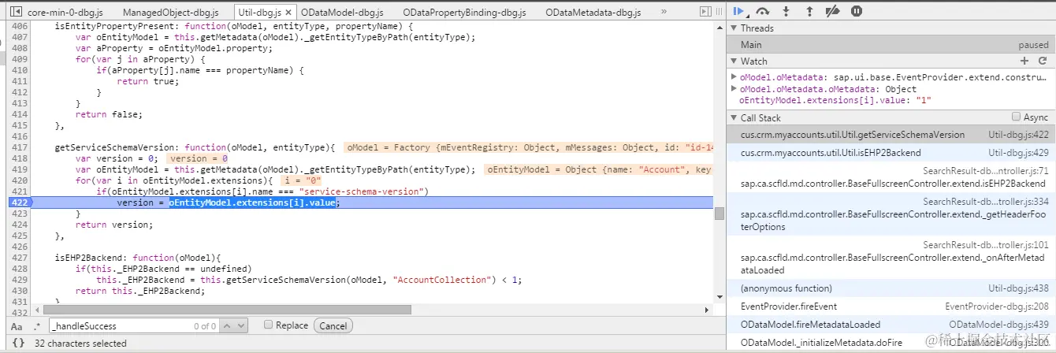Expand the oModel.oMetadata watch entry
This screenshot has height=353, width=1056.
click(734, 77)
